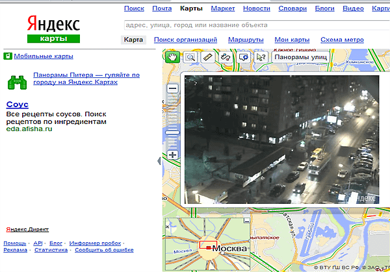Viewport: 390px width, 272px height.
Task: Open Маршруты tab
Action: (x=246, y=40)
